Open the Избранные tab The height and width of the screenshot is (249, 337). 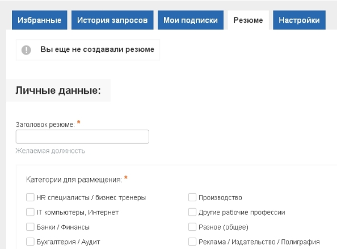[x=40, y=20]
